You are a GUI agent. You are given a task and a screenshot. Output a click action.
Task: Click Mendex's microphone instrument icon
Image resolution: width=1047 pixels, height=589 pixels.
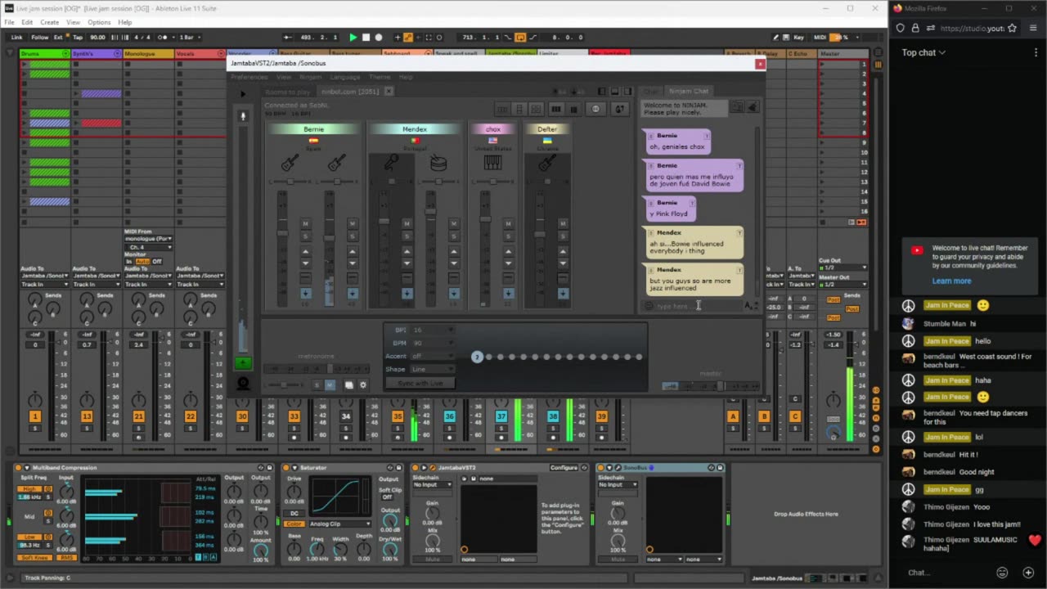click(x=391, y=163)
